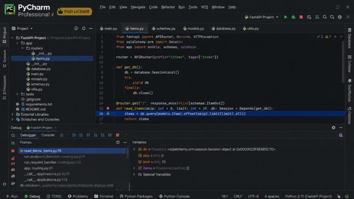Stop the running process in toolbar
The image size is (354, 199).
(301, 17)
